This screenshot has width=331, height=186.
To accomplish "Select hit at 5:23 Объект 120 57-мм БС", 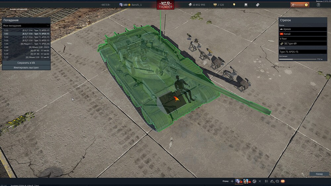I will 26,57.
